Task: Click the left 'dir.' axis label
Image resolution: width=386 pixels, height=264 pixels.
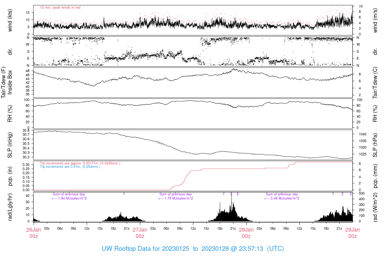Action: pyautogui.click(x=10, y=51)
